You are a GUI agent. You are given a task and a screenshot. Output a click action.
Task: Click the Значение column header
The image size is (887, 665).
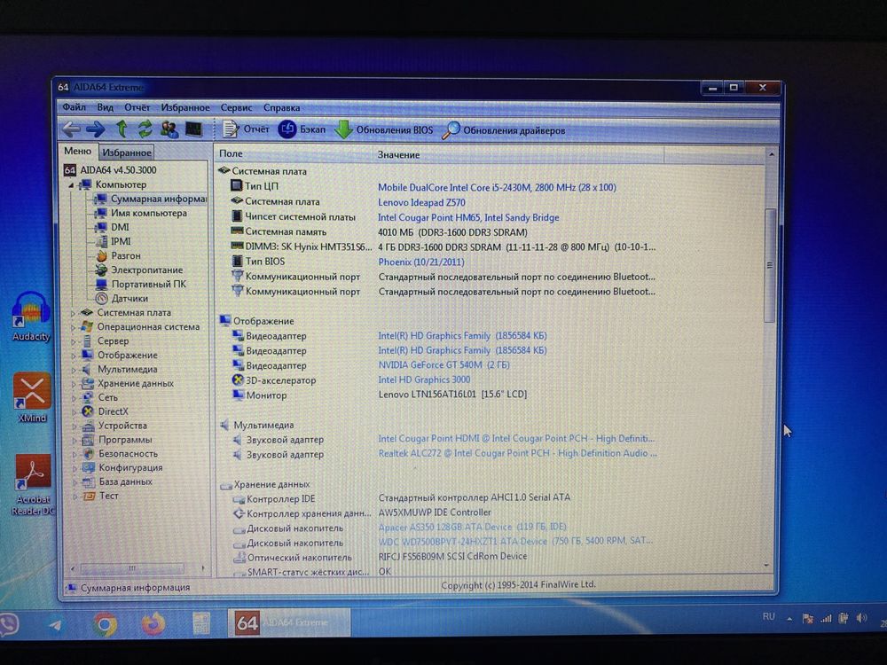518,154
